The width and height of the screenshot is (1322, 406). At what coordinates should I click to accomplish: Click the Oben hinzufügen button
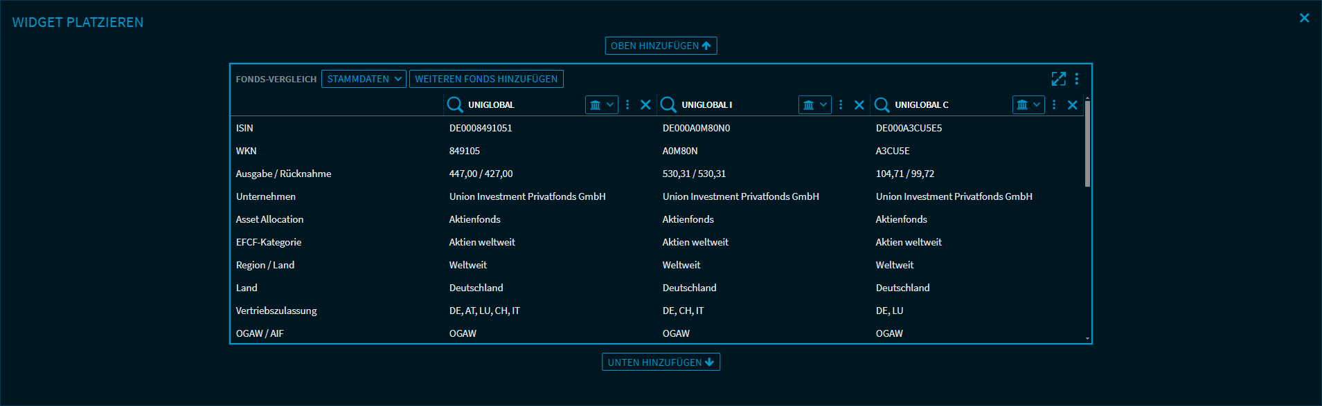(x=661, y=46)
